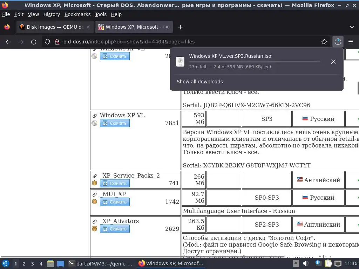Bookmark this page with the star icon
This screenshot has height=269, width=359.
tap(324, 42)
